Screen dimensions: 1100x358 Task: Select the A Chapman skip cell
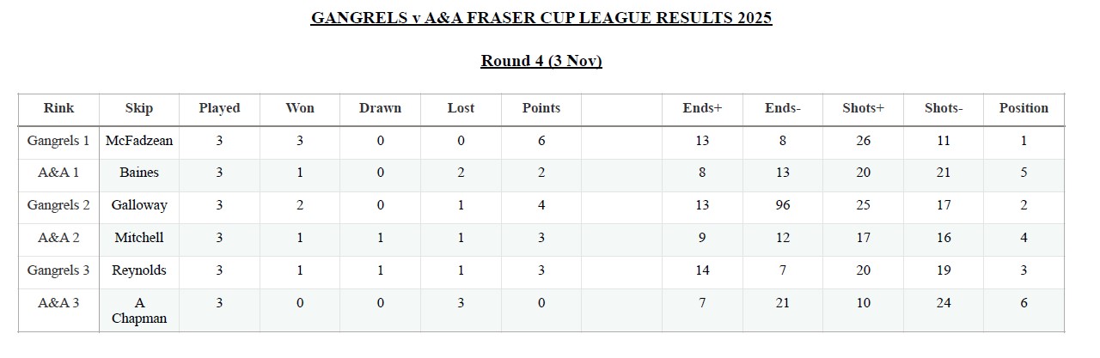(139, 311)
